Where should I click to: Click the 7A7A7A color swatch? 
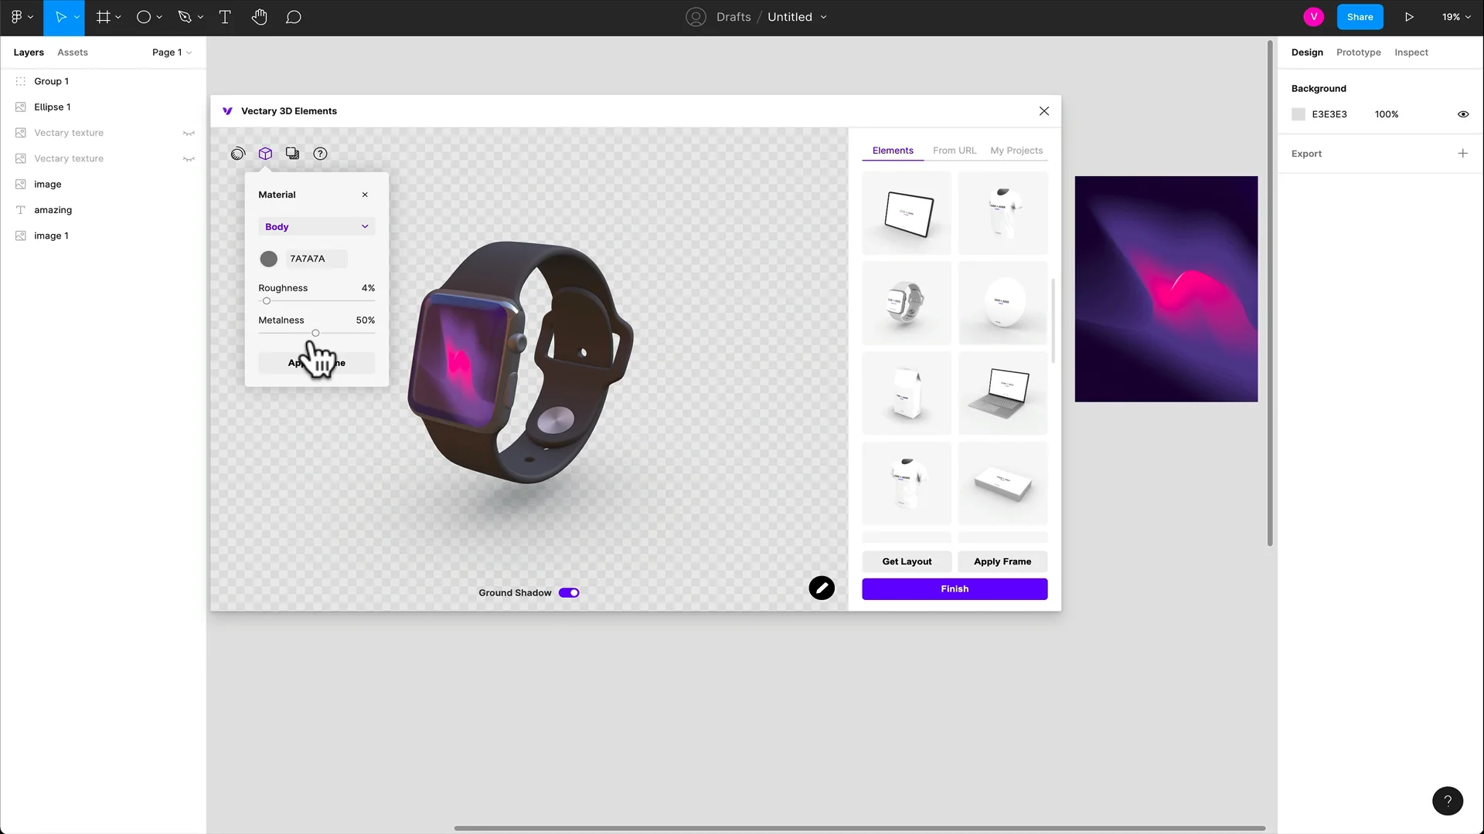[268, 259]
